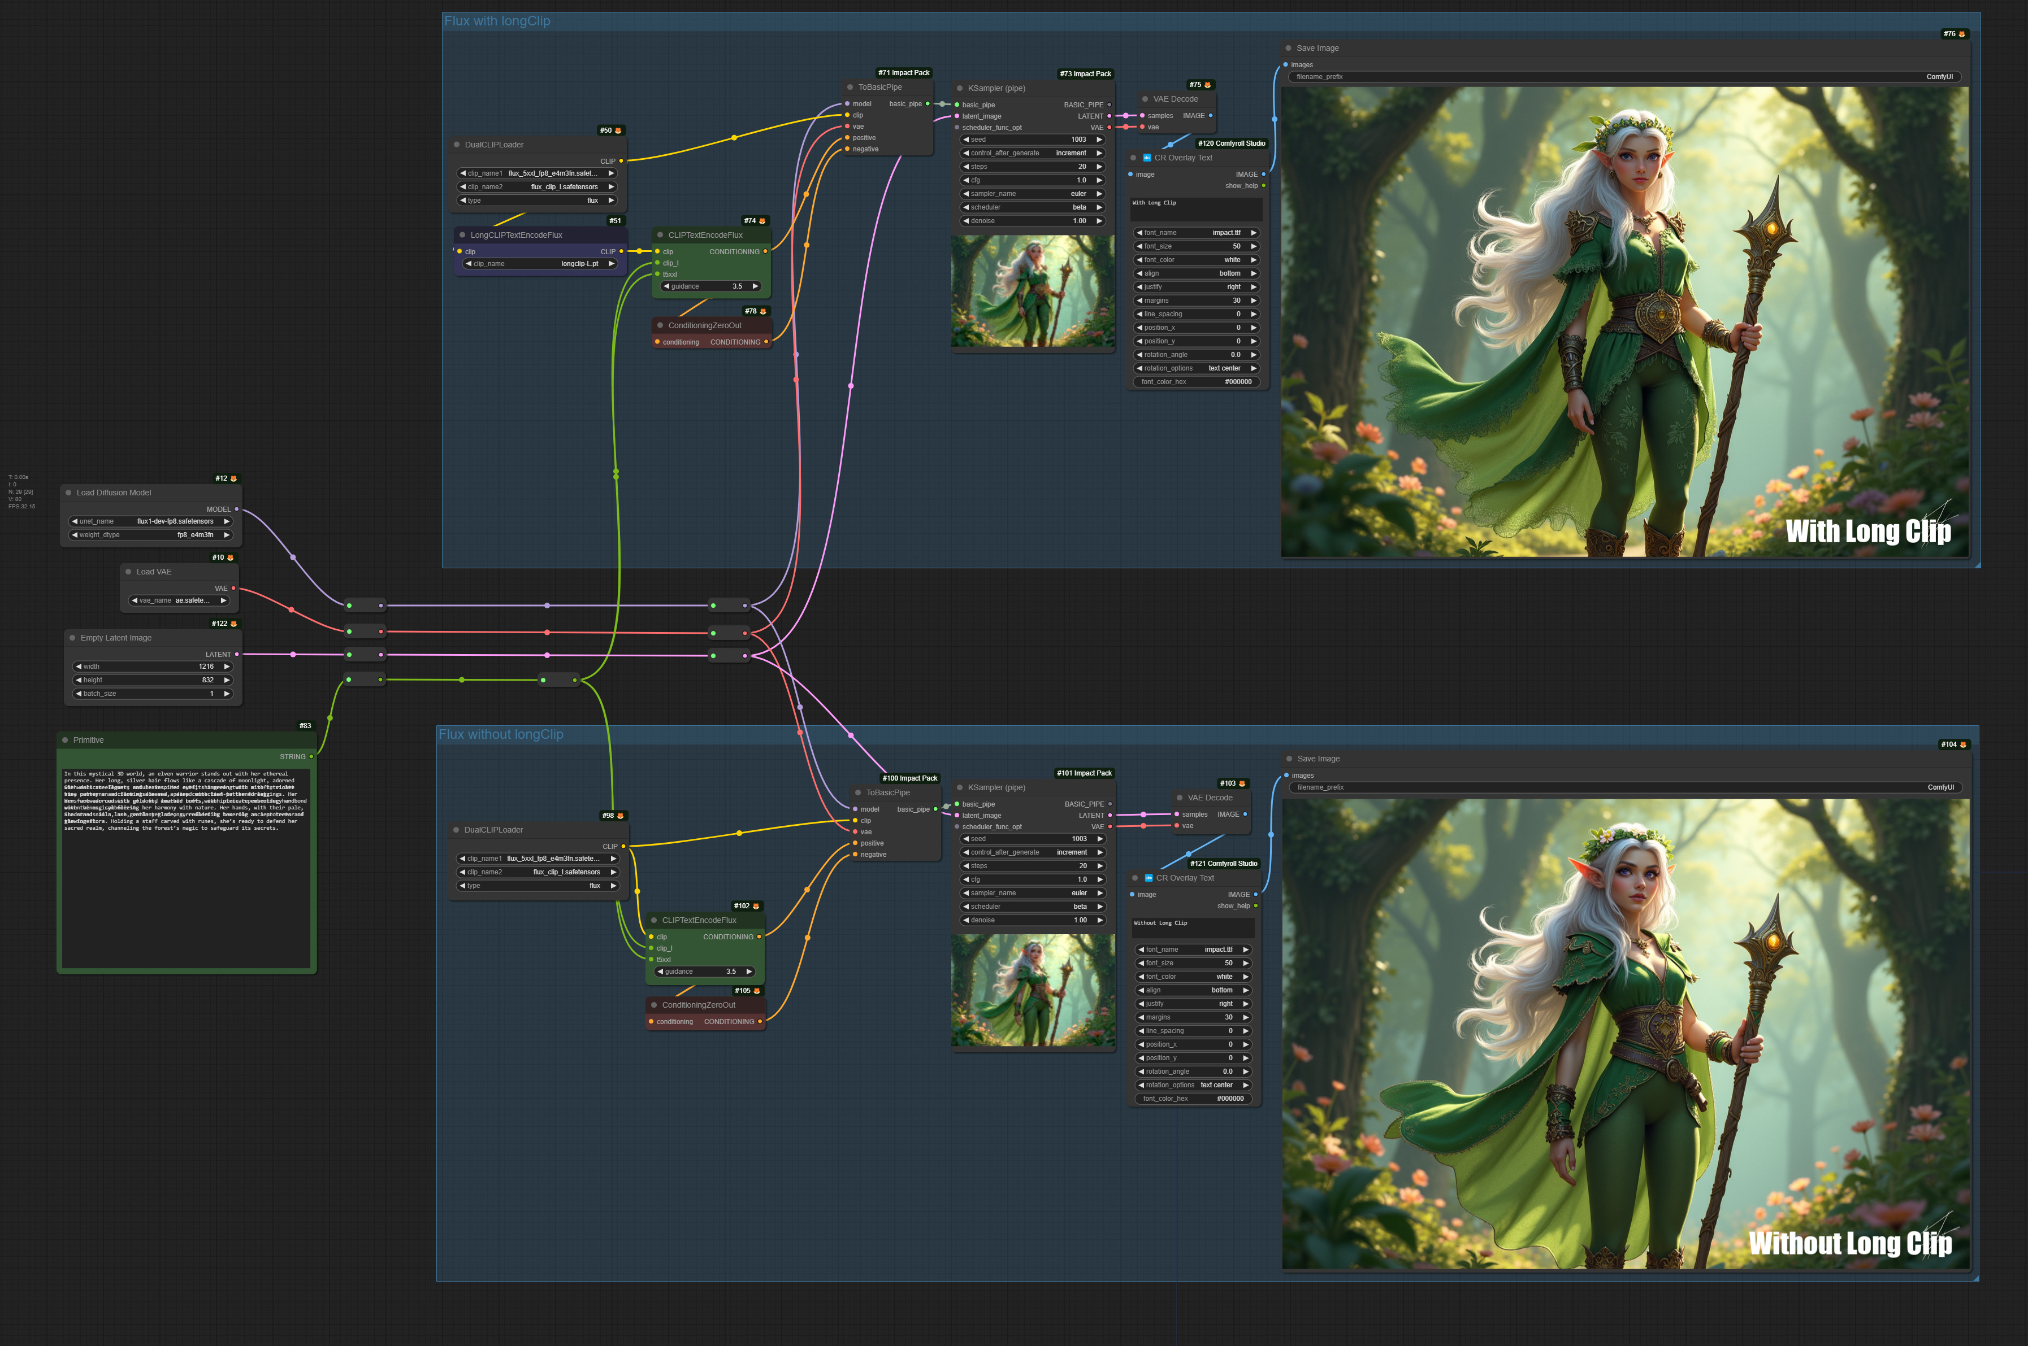Click the collapse circle on the Primitive node

coord(66,739)
